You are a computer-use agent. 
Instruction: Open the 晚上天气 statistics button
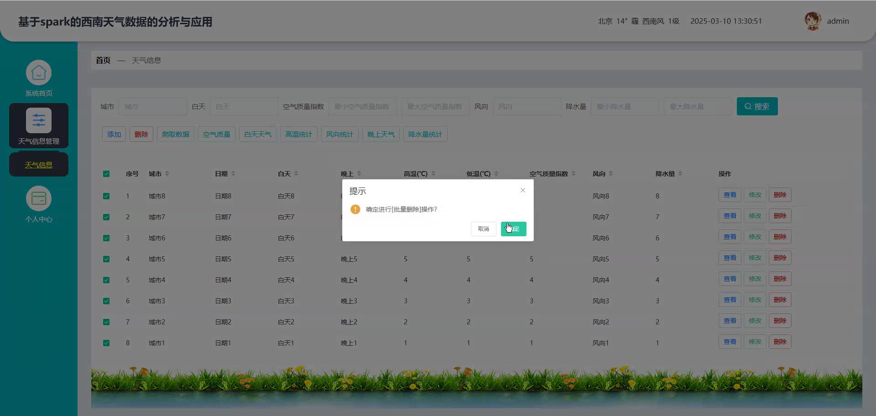[x=381, y=135]
